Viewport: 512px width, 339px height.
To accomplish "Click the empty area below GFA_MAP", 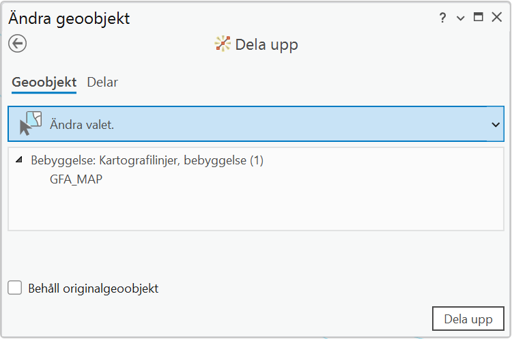I will [255, 210].
